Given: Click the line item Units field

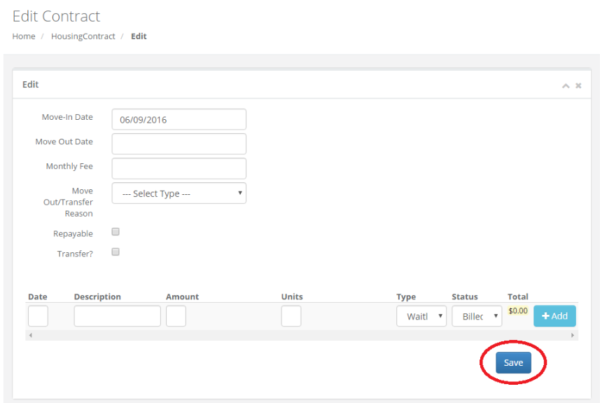Looking at the screenshot, I should point(291,316).
